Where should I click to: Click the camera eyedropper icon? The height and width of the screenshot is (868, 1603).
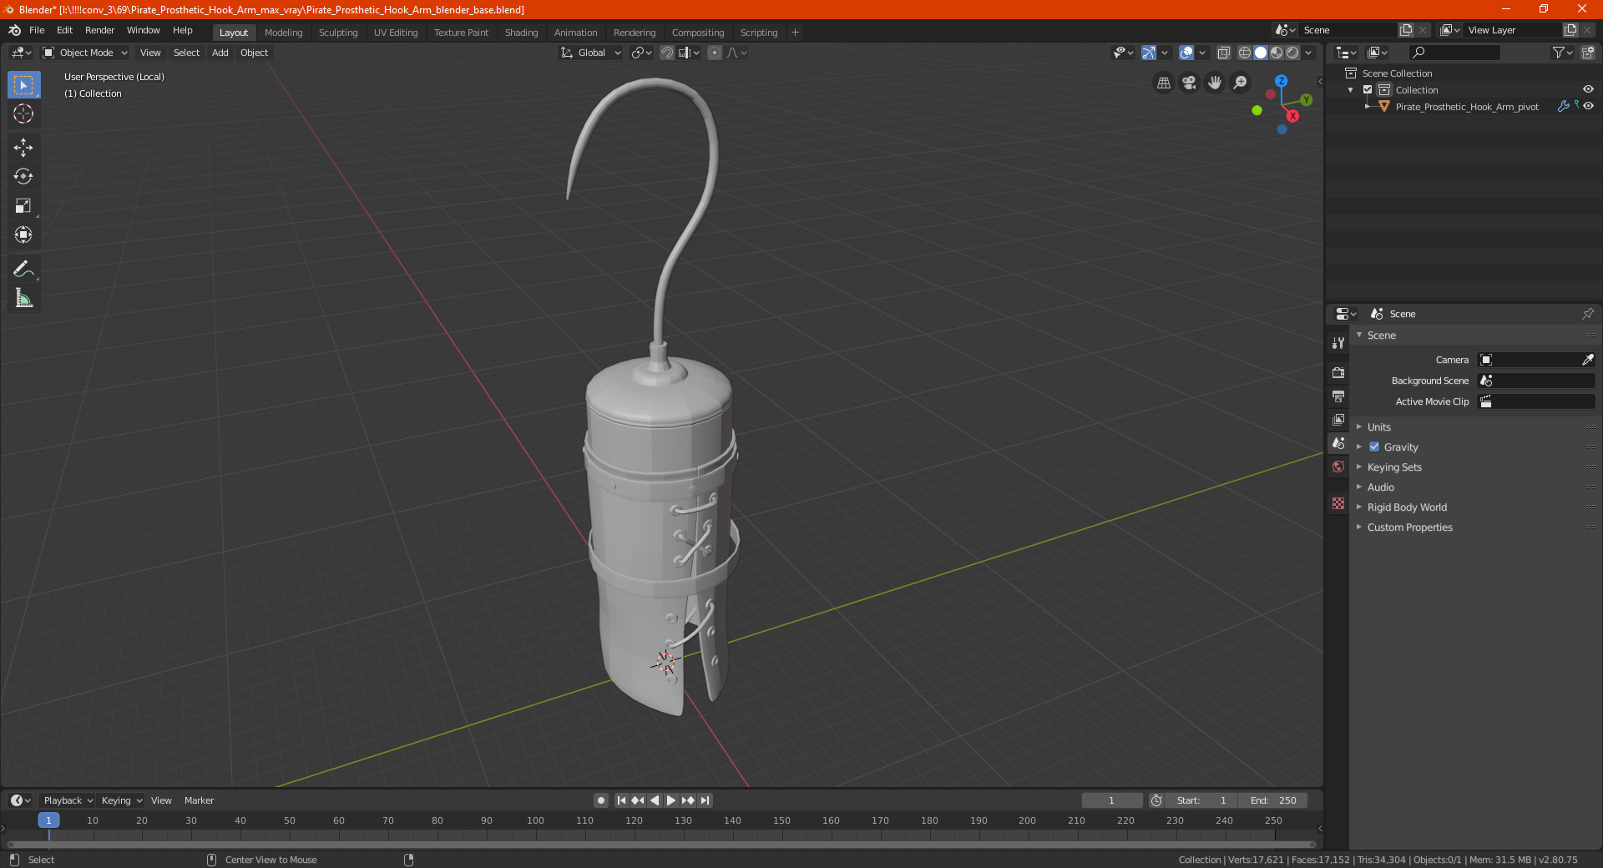tap(1587, 360)
